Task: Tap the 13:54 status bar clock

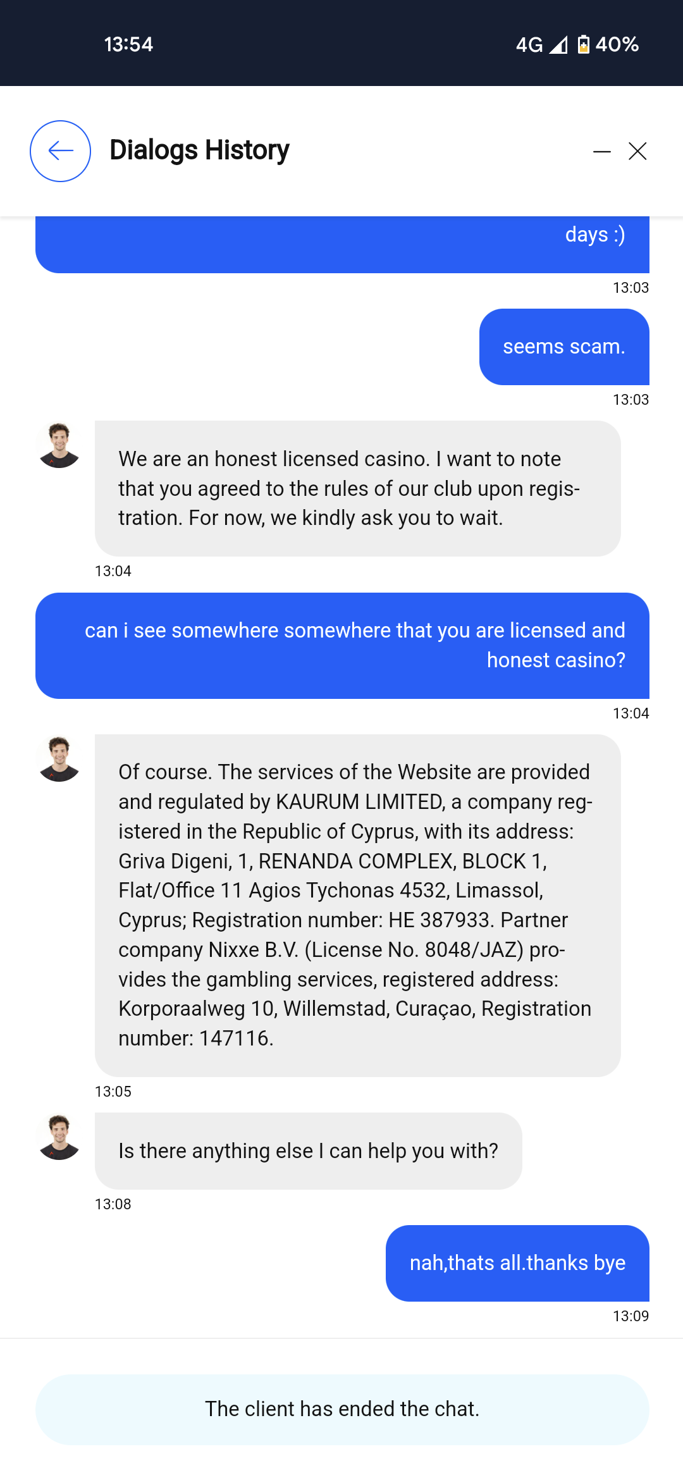Action: pos(128,44)
